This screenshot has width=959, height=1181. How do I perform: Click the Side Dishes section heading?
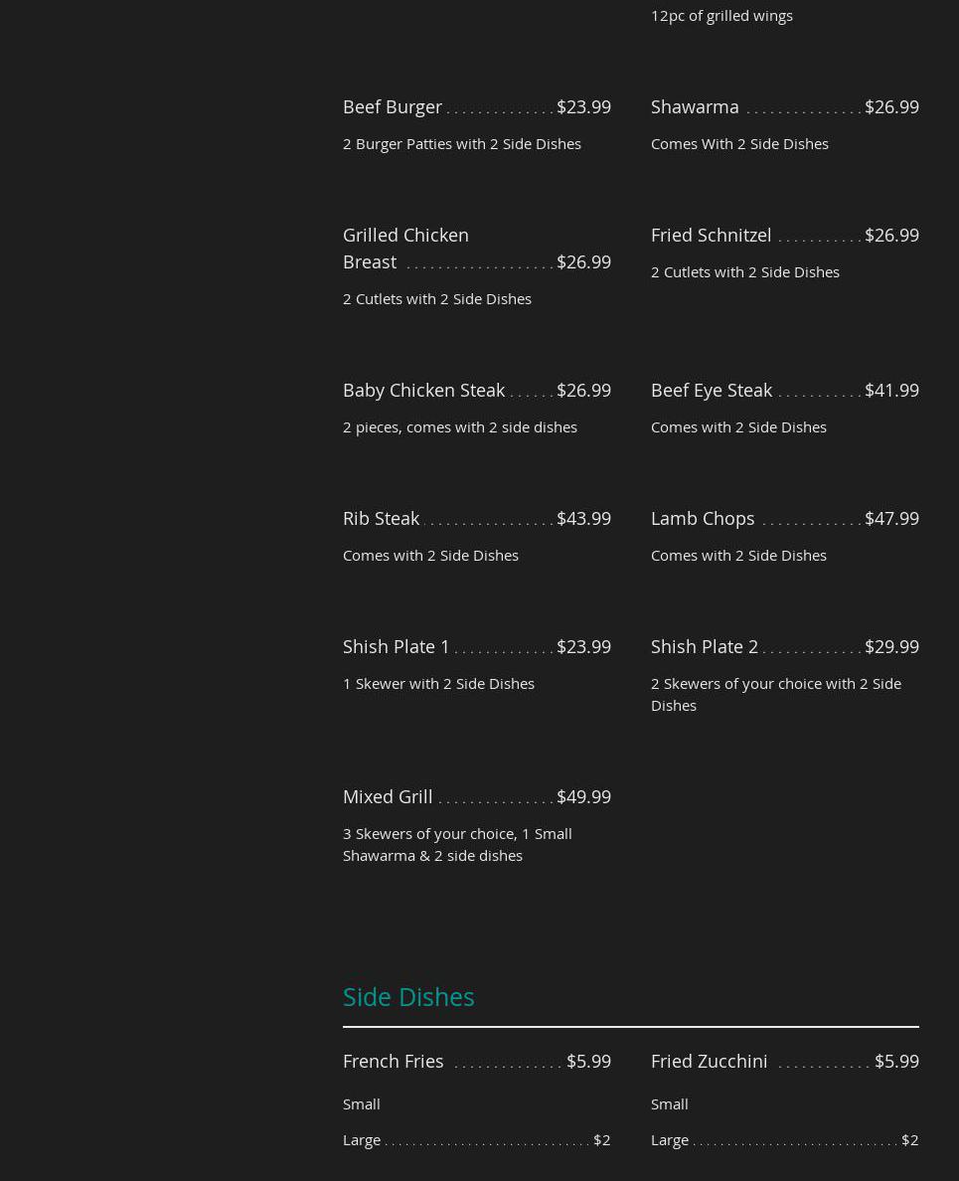tap(408, 996)
